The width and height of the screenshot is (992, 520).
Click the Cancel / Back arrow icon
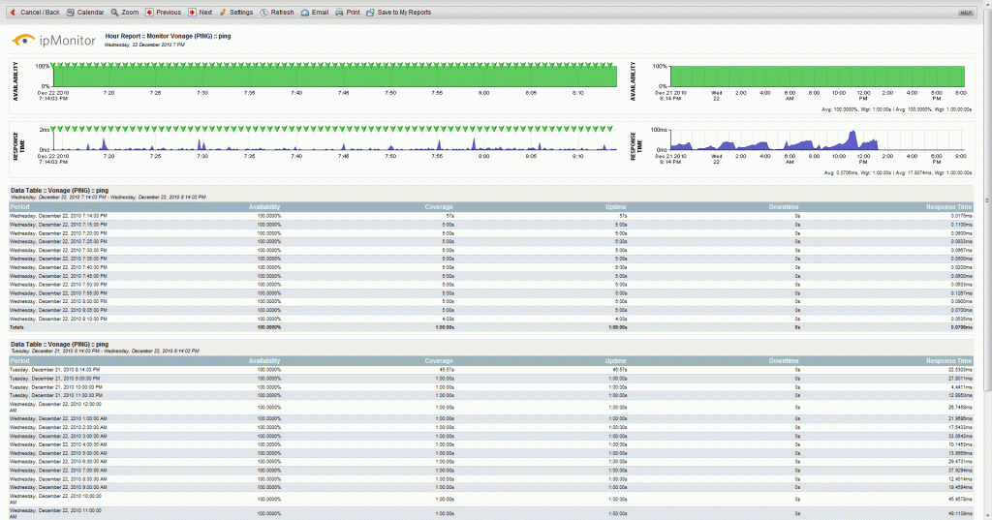click(x=13, y=12)
